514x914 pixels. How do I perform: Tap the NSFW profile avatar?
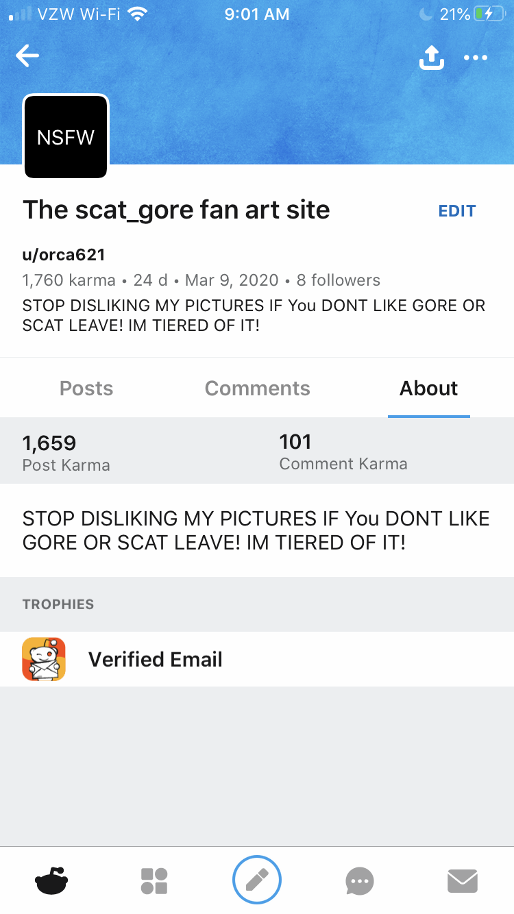click(66, 137)
